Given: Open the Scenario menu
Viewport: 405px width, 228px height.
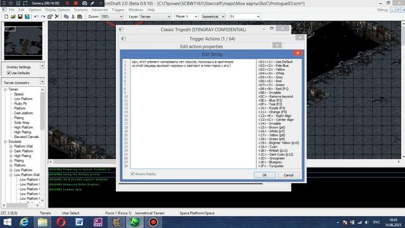Looking at the screenshot, I should [80, 10].
